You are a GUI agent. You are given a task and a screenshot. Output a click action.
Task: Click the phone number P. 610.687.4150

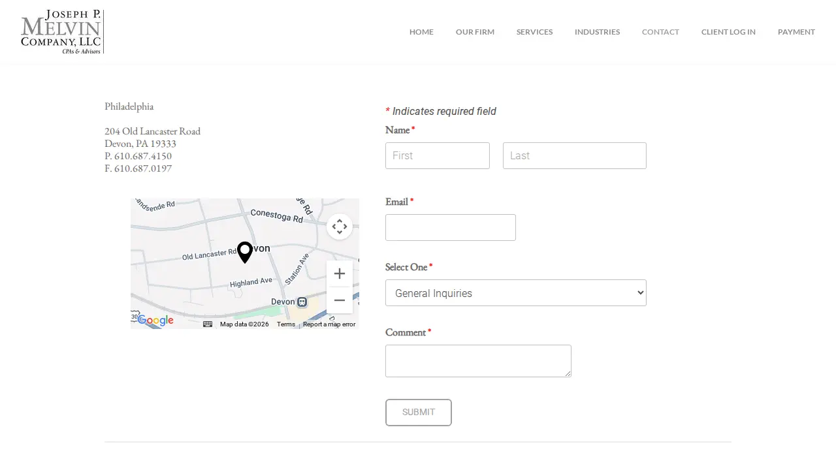point(138,156)
